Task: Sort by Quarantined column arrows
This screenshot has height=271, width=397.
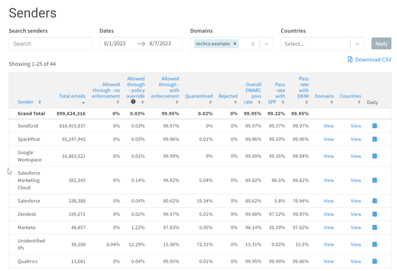Action: tap(211, 102)
